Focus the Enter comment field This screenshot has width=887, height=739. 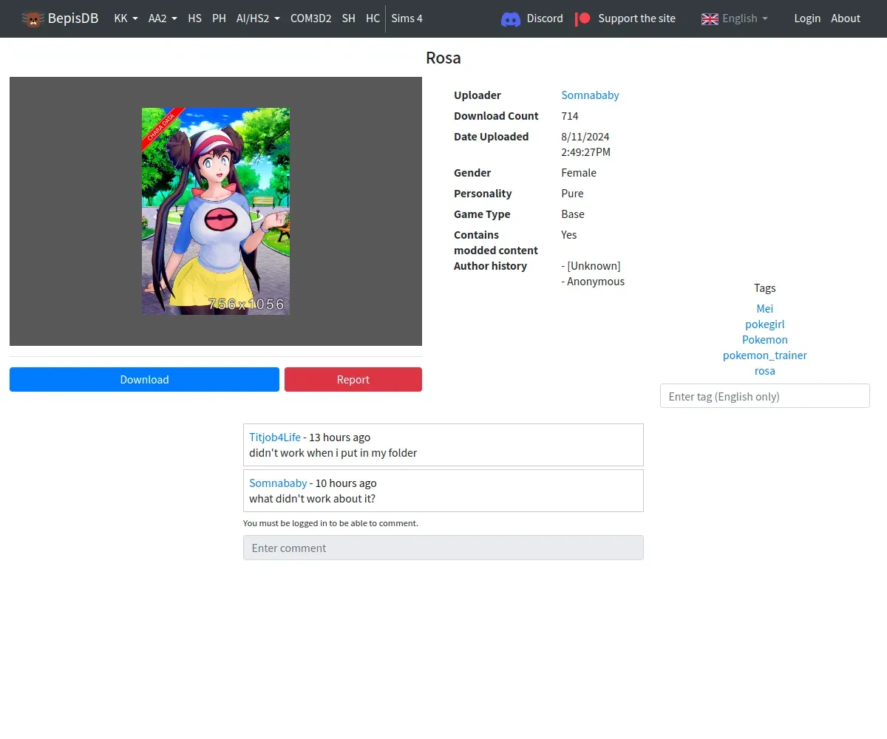pyautogui.click(x=443, y=548)
